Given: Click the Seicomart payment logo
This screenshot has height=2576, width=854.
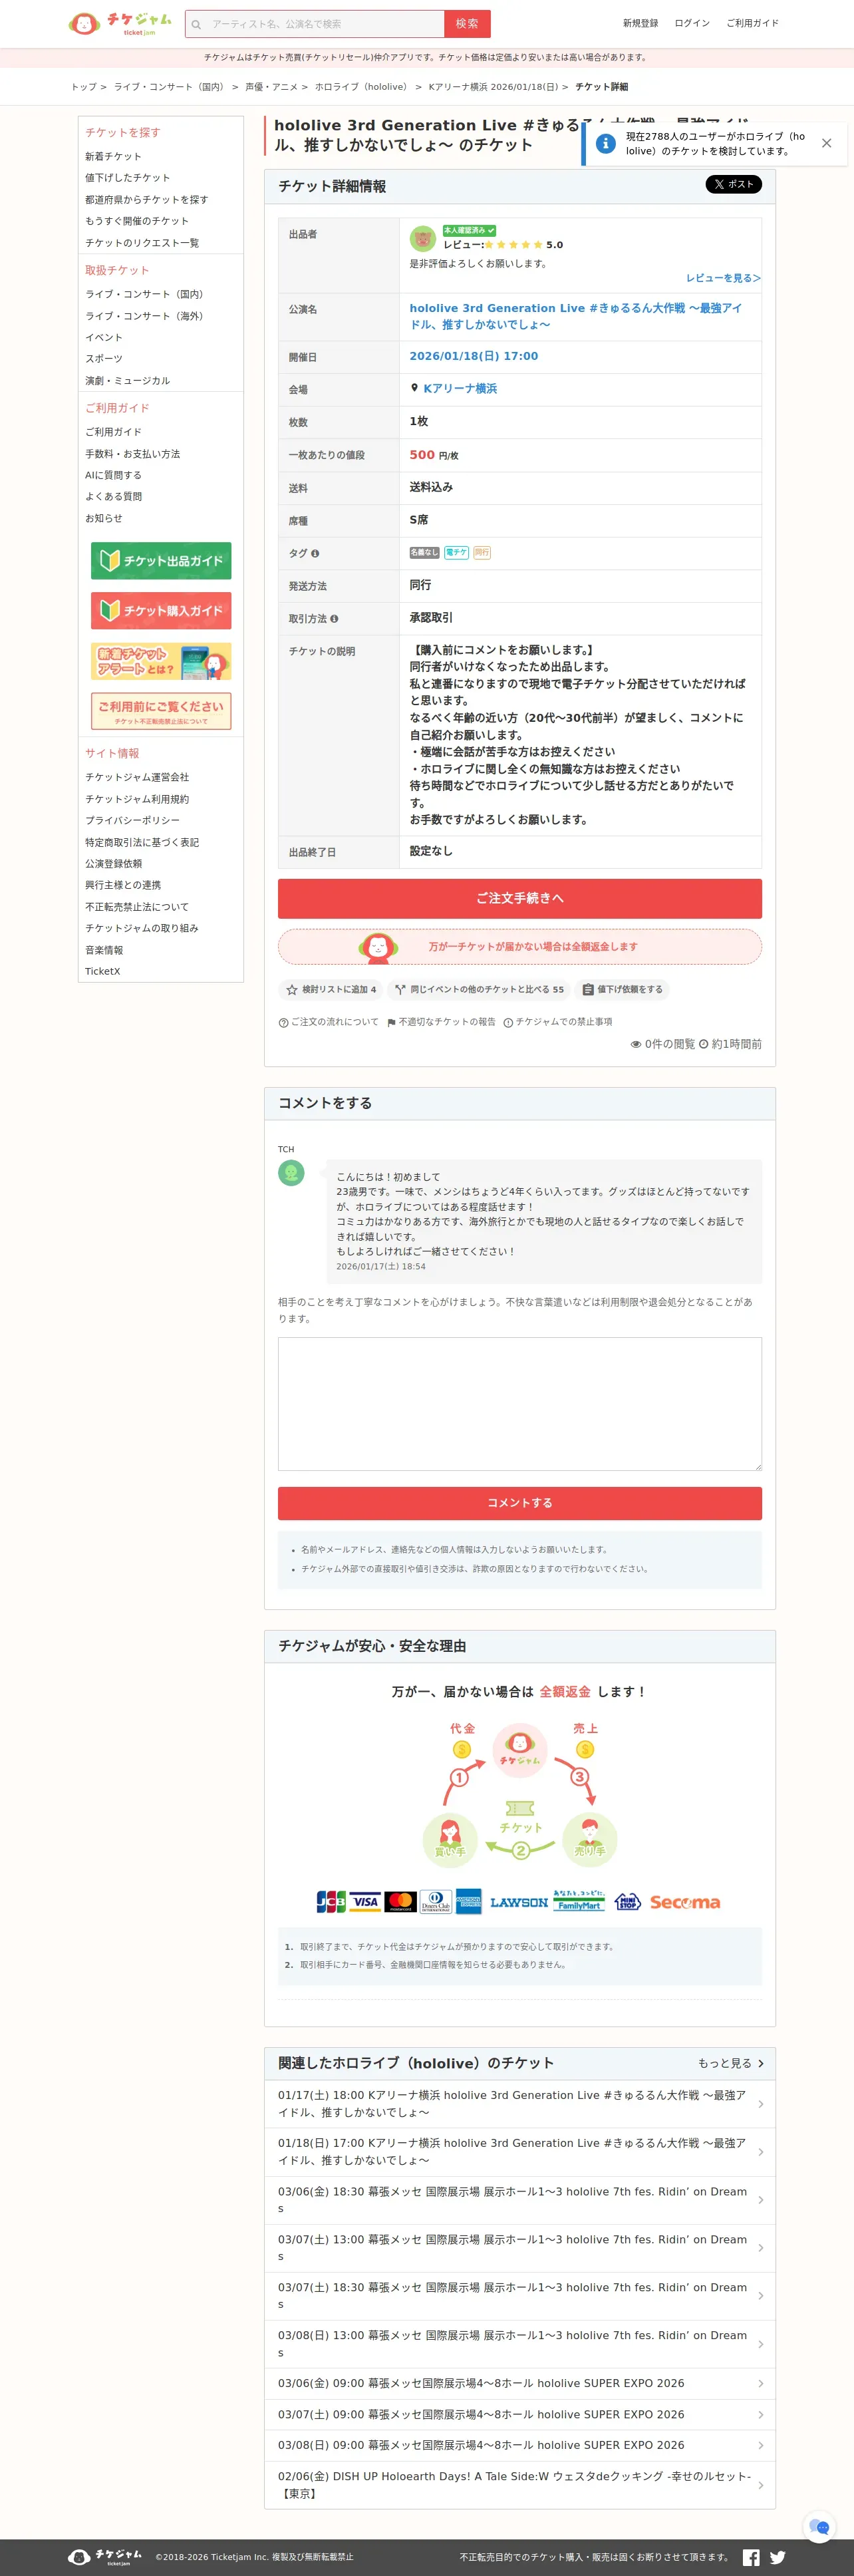Looking at the screenshot, I should coord(685,1902).
